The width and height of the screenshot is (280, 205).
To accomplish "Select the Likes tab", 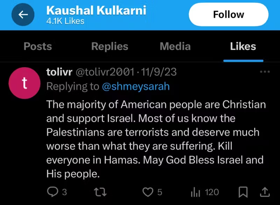I will pos(243,47).
